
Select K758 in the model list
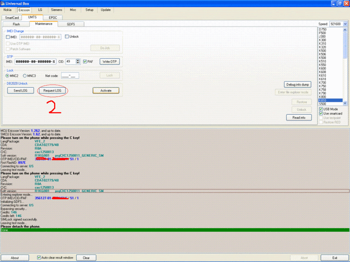(330, 90)
